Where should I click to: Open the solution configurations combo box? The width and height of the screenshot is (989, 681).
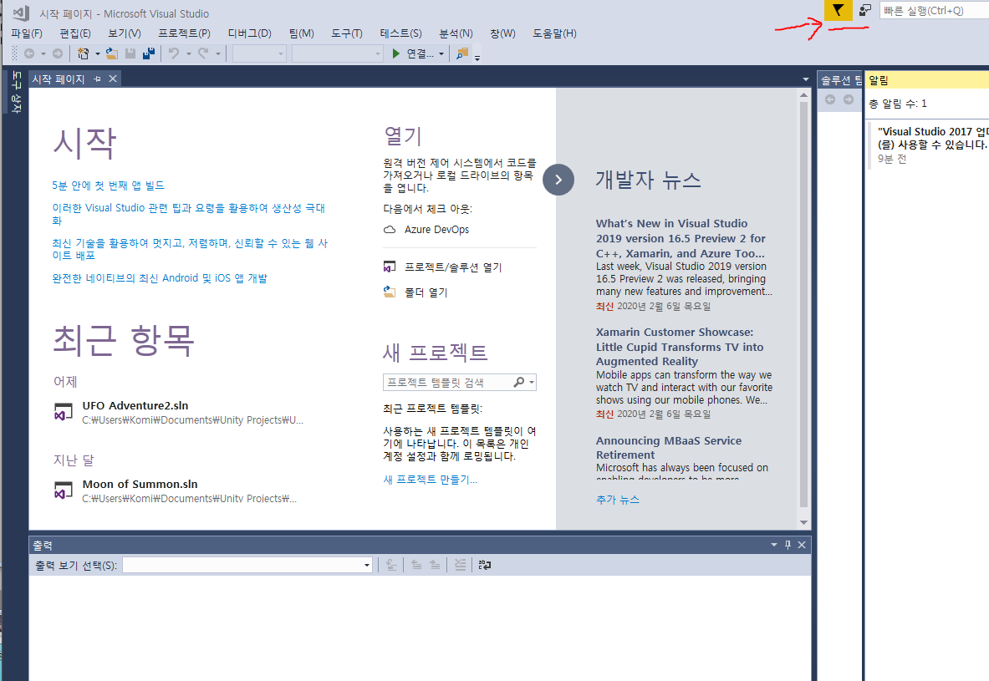click(259, 53)
